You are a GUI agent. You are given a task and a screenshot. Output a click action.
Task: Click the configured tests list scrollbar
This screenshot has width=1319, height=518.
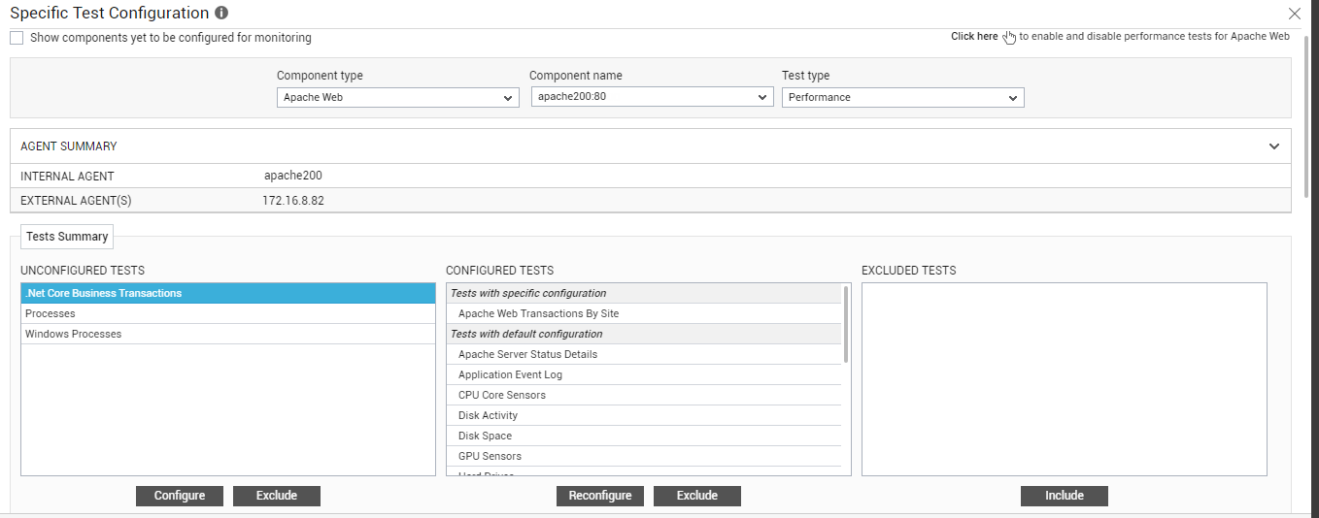[x=846, y=323]
